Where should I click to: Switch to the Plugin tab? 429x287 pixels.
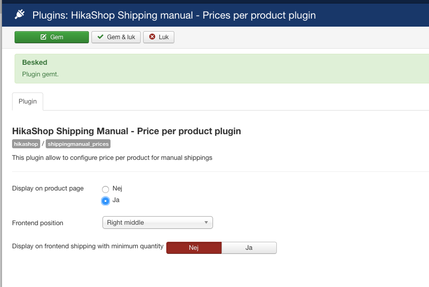pyautogui.click(x=28, y=101)
